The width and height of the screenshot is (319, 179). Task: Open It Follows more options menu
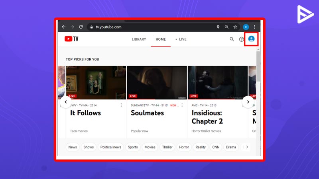point(121,105)
